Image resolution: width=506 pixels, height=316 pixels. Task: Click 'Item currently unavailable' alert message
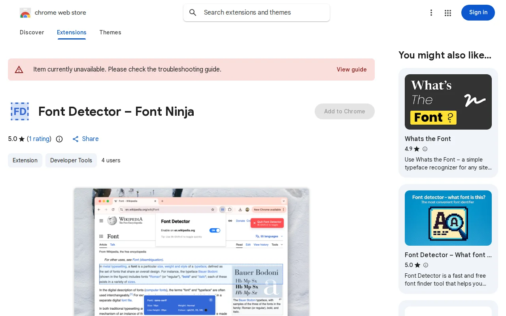click(x=127, y=70)
